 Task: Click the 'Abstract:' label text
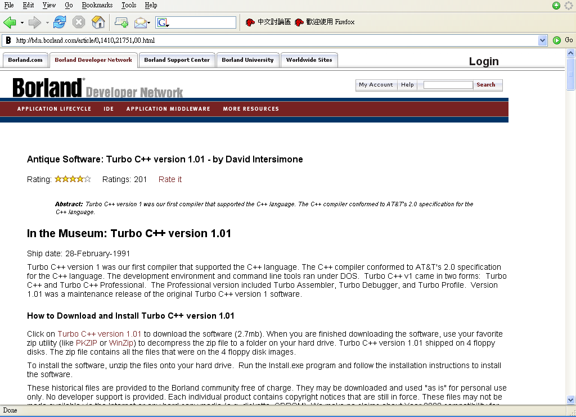click(69, 204)
